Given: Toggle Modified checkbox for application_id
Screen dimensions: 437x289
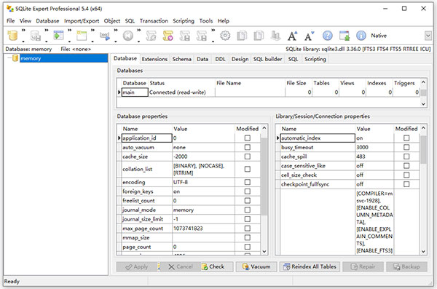Looking at the screenshot, I should [x=247, y=138].
